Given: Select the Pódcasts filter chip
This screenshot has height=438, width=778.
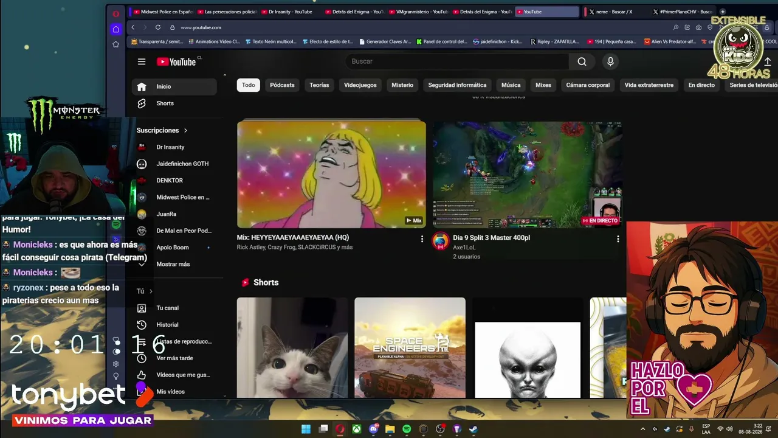Looking at the screenshot, I should click(282, 85).
